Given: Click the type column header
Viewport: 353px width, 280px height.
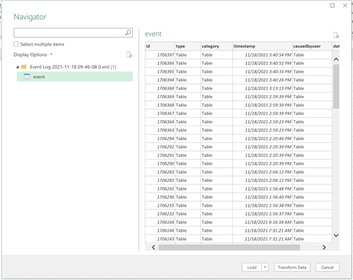Looking at the screenshot, I should click(x=188, y=46).
